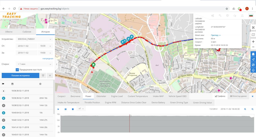Screen dimensions: 256x137
Task: Click the export history icon beside show button
Action: 43,75
